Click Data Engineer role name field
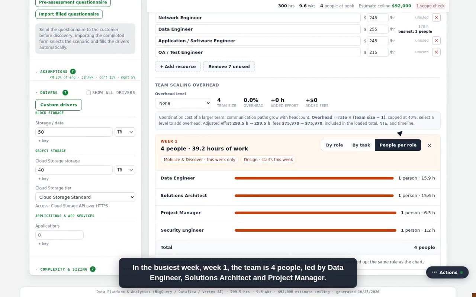Viewport: 476px width, 297px height. (258, 29)
